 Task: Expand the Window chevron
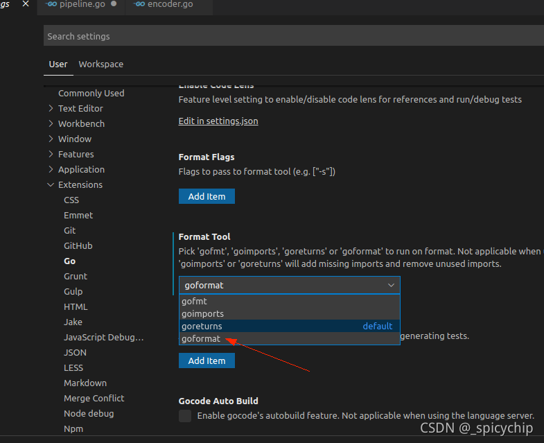click(51, 139)
